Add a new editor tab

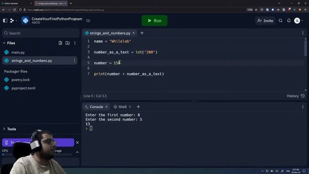[142, 33]
